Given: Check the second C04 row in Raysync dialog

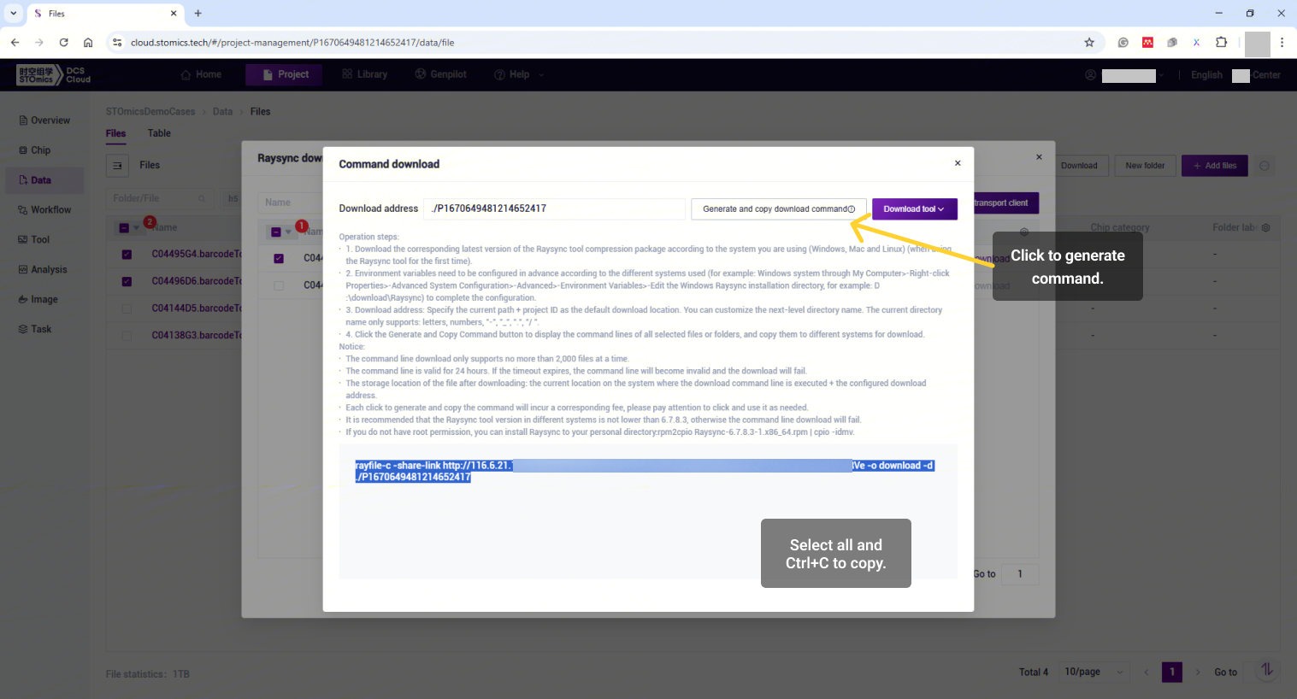Looking at the screenshot, I should (279, 285).
